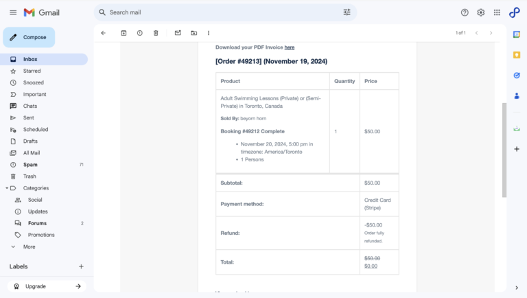Click the -$50.00 refund amount

coord(373,225)
